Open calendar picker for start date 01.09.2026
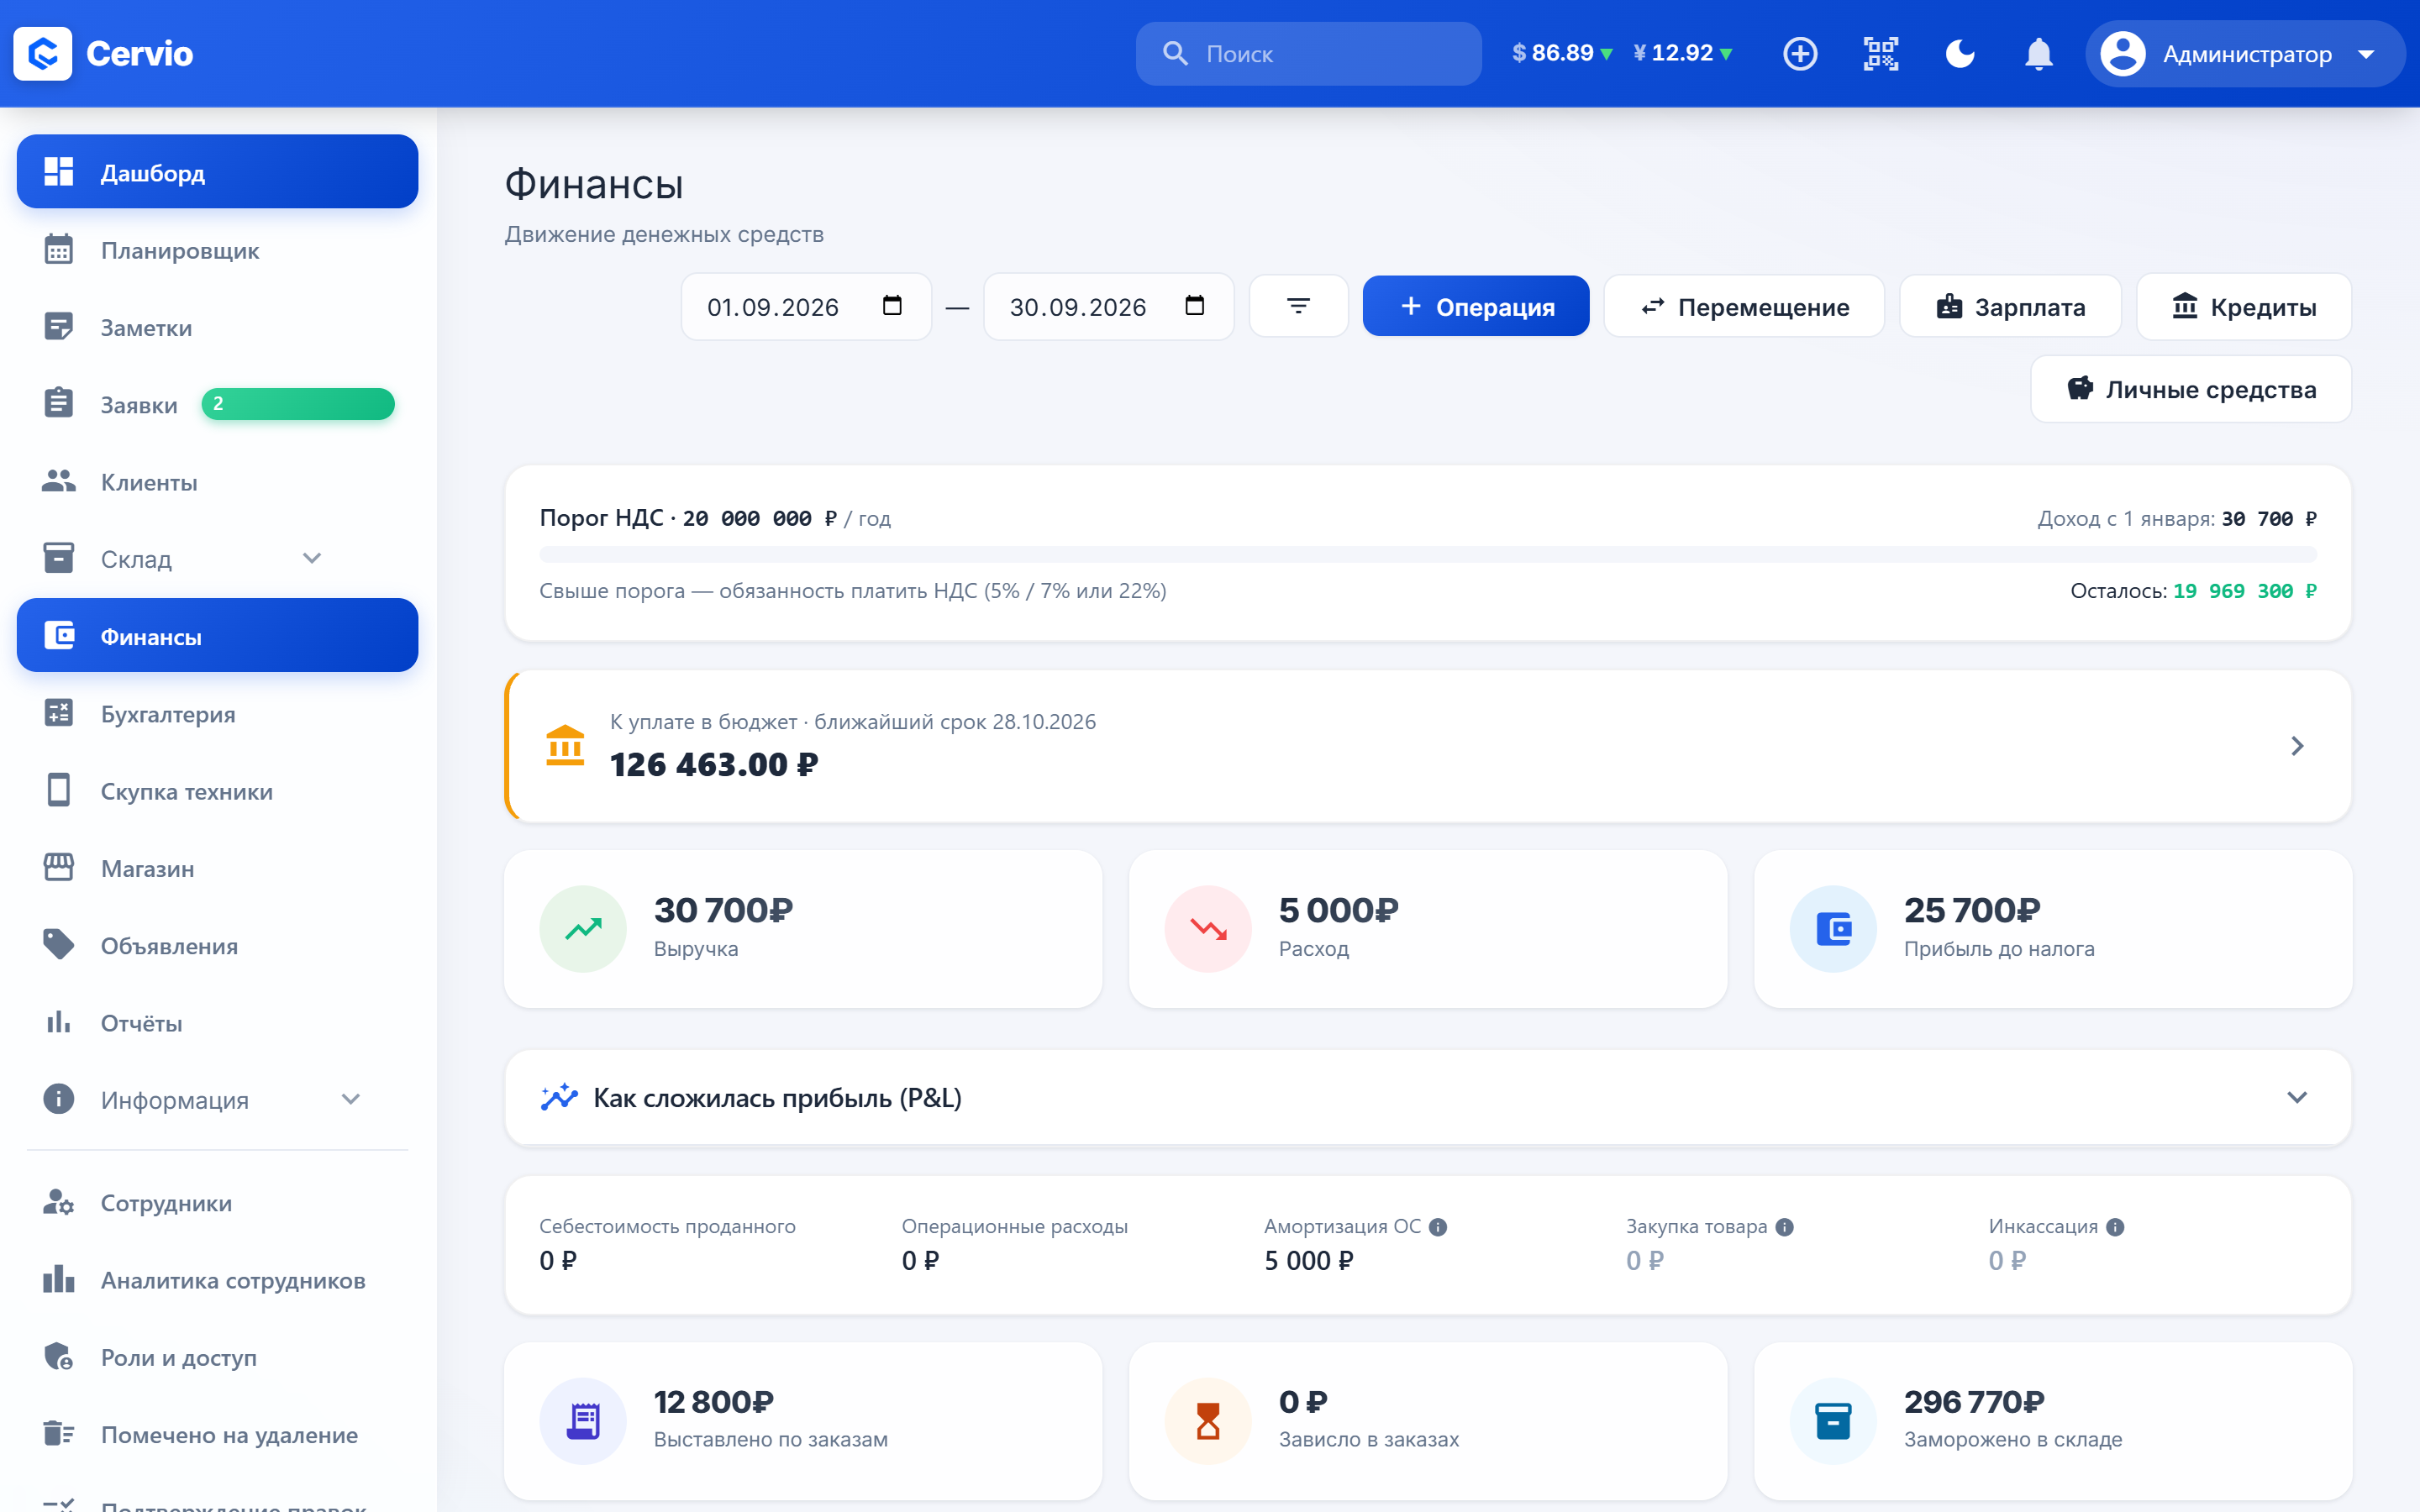This screenshot has height=1512, width=2420. 892,305
